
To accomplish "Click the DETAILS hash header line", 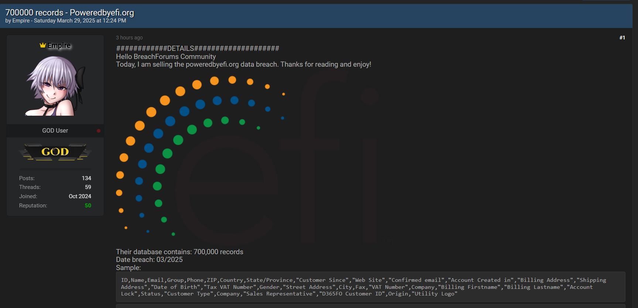I will (198, 49).
